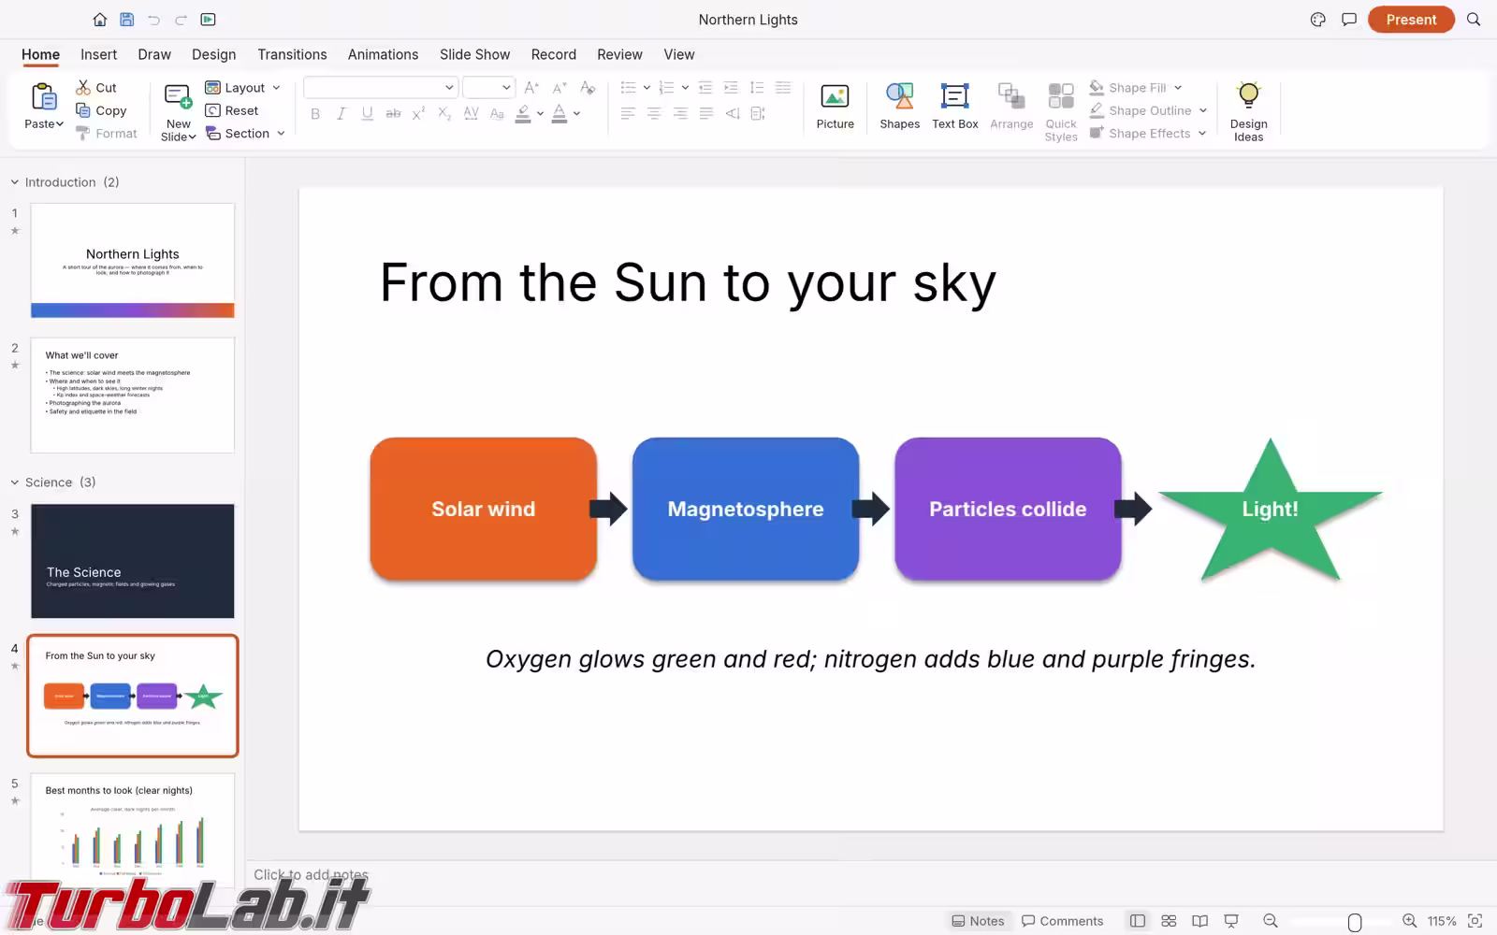Open the Shapes gallery
Image resolution: width=1497 pixels, height=935 pixels.
tap(899, 106)
